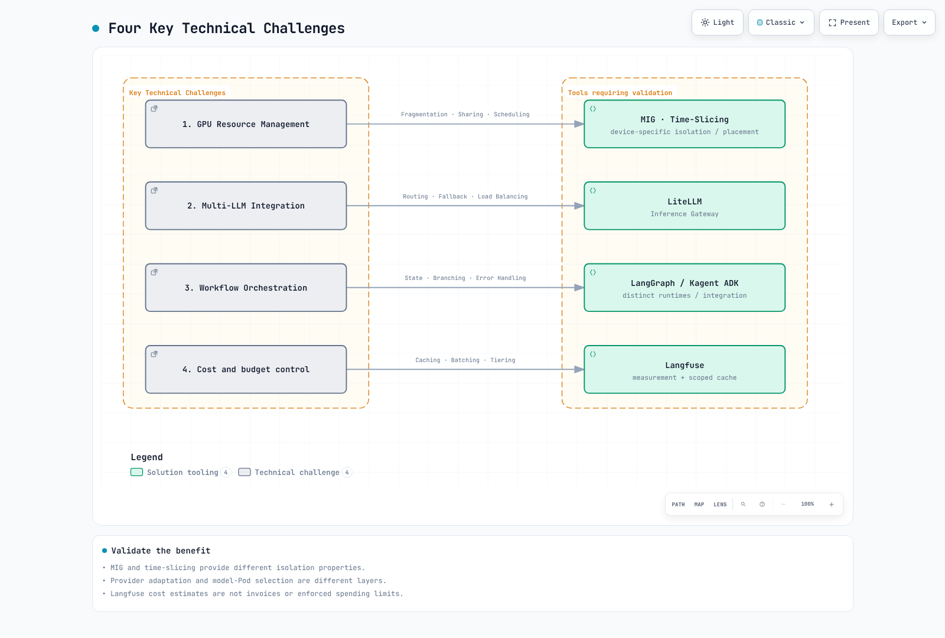Viewport: 945px width, 638px height.
Task: Select the 2. Multi-LLM Integration node
Action: pyautogui.click(x=246, y=206)
